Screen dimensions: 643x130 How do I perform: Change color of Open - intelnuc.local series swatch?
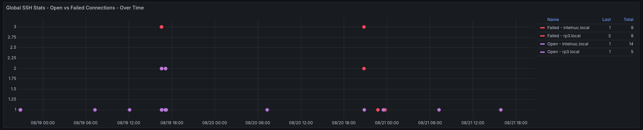tap(542, 44)
